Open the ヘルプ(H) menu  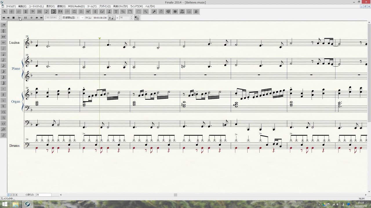pyautogui.click(x=150, y=6)
